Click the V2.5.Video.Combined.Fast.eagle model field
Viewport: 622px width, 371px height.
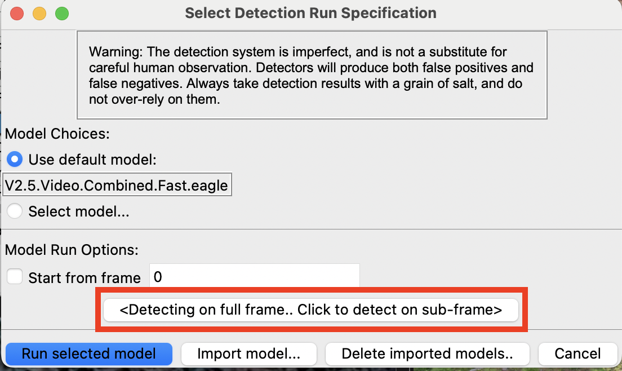click(117, 184)
